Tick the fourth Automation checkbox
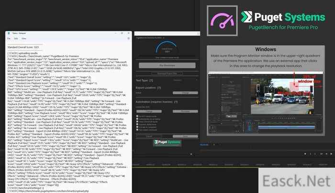This screenshot has height=193, width=335. 137,124
